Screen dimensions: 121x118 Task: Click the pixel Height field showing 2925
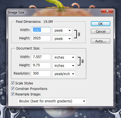(41, 38)
